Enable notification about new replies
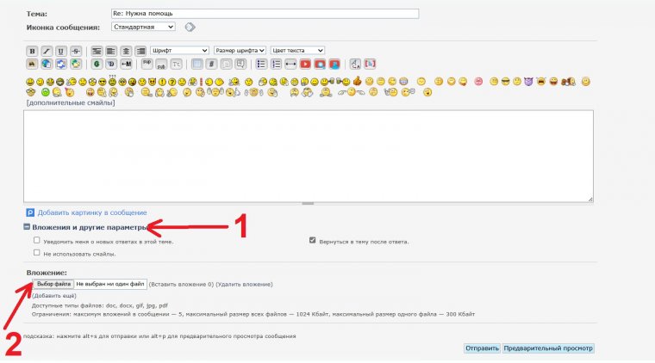 tap(36, 241)
